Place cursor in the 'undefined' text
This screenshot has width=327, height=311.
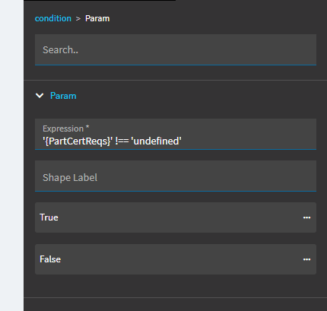[x=156, y=141]
